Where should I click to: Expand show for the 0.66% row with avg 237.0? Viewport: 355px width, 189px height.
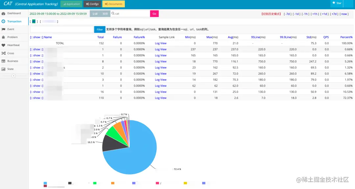(36, 49)
